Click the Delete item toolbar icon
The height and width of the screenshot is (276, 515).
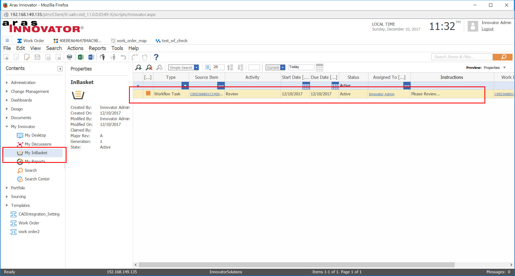coord(58,57)
